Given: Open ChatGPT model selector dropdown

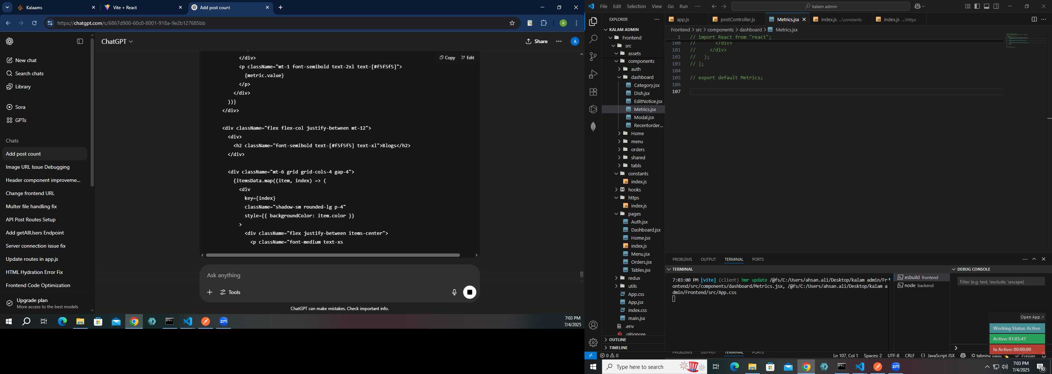Looking at the screenshot, I should click(117, 42).
